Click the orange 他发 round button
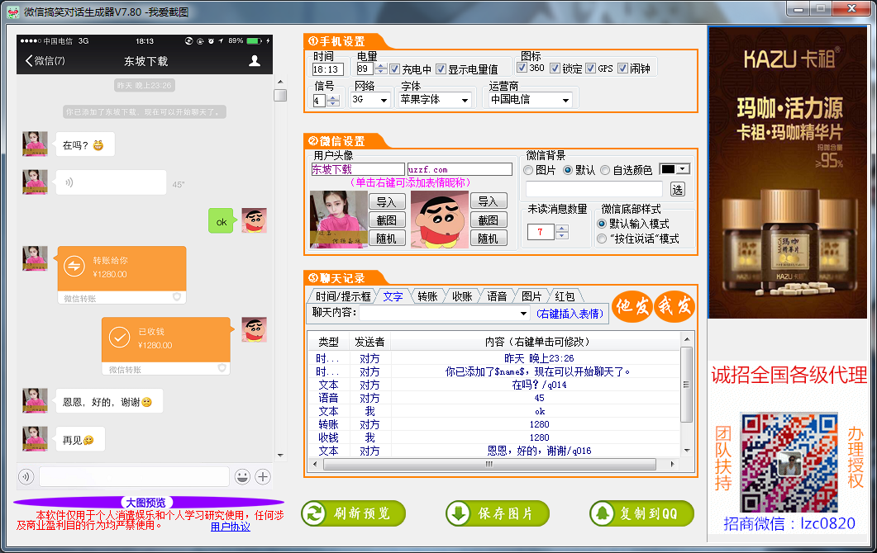This screenshot has height=553, width=877. [x=632, y=306]
